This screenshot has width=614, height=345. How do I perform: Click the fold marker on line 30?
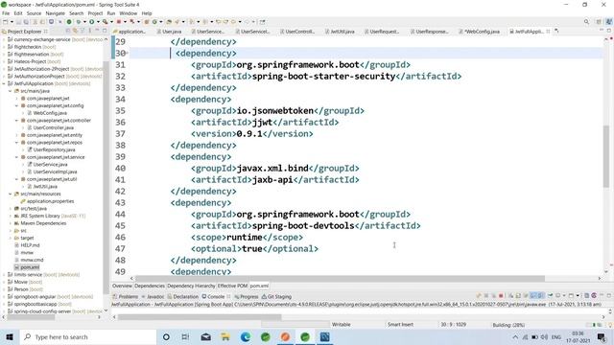[128, 54]
